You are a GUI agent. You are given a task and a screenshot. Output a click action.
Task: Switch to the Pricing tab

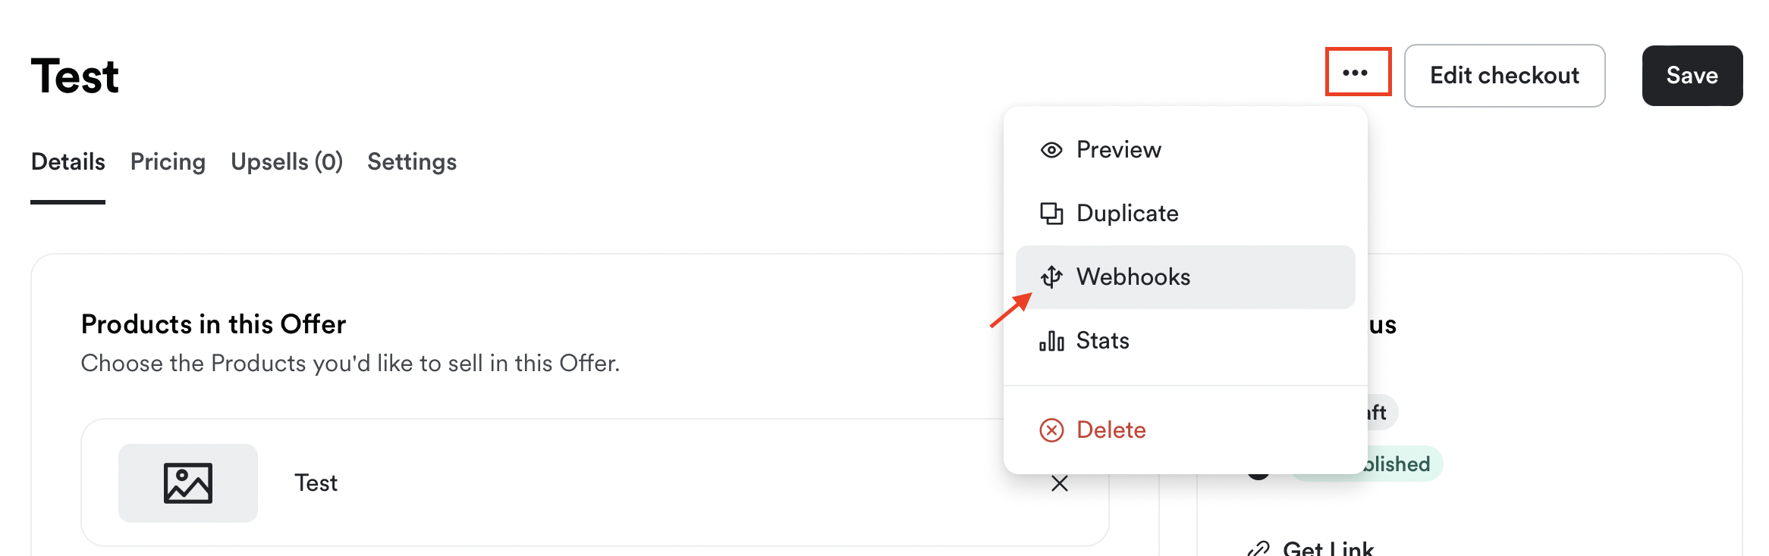(168, 162)
